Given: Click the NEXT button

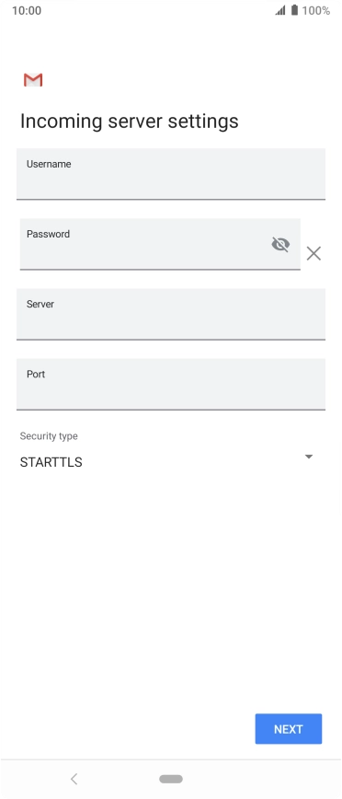Looking at the screenshot, I should (289, 729).
